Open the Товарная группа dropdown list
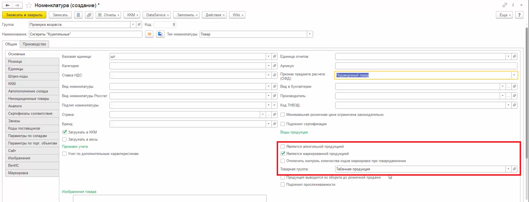This screenshot has width=529, height=202. point(508,169)
